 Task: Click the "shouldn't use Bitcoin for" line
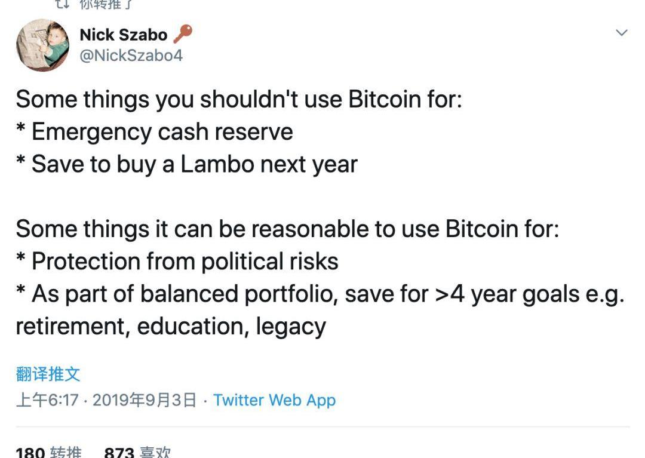click(239, 99)
